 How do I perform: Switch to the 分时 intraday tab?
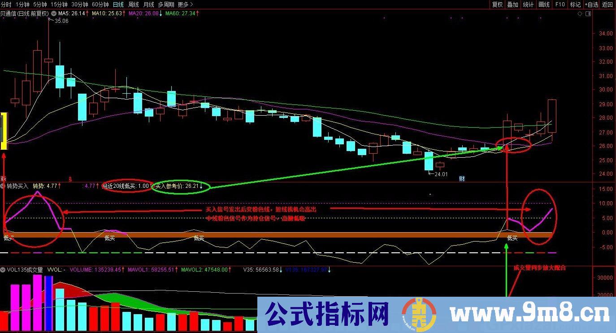pos(7,4)
